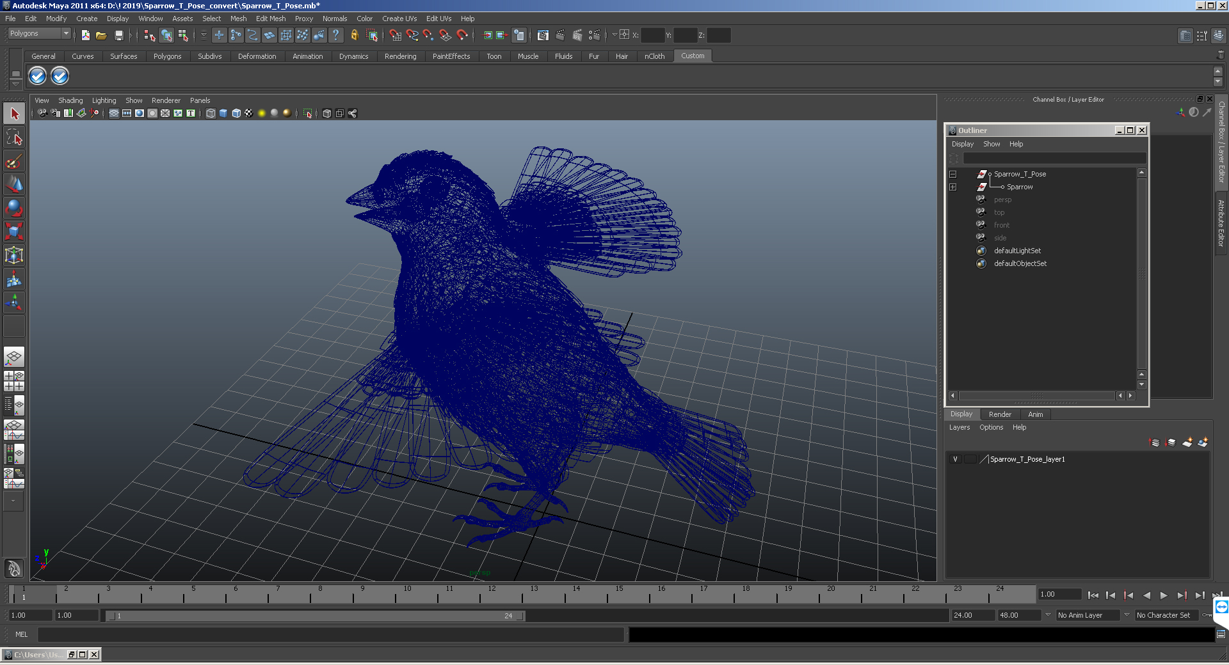The image size is (1229, 665).
Task: Choose the Paint Selection tool
Action: tap(14, 161)
